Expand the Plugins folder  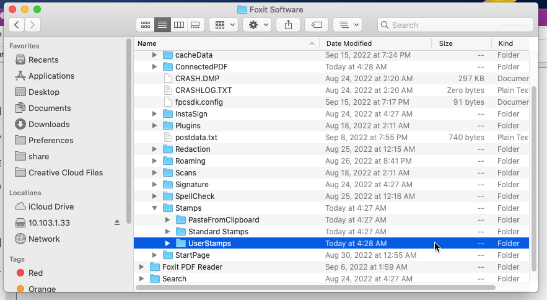[x=154, y=125]
